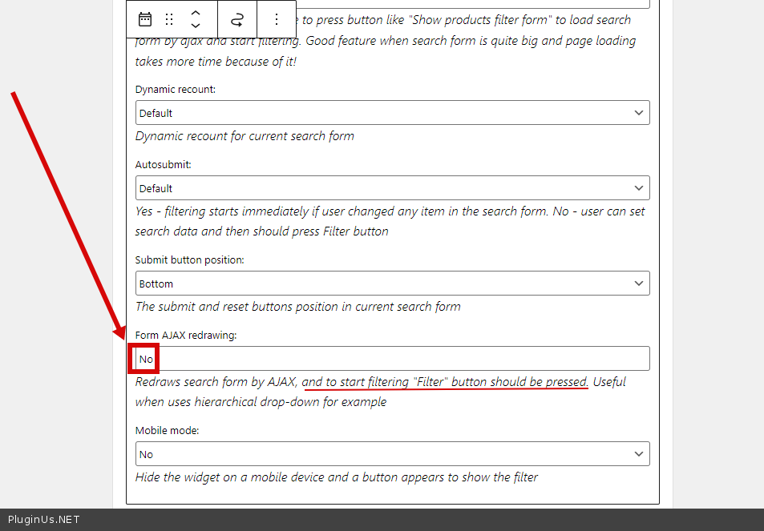Screen dimensions: 764x531
Task: Open the Form AJAX redrawing dropdown
Action: coord(392,359)
